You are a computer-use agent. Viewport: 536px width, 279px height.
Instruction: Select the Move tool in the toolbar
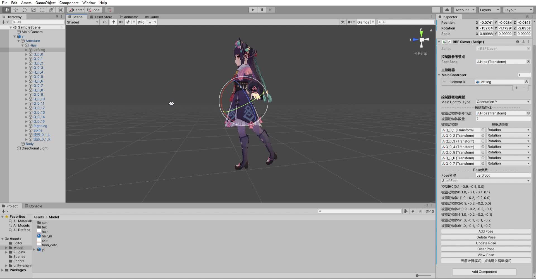[16, 10]
